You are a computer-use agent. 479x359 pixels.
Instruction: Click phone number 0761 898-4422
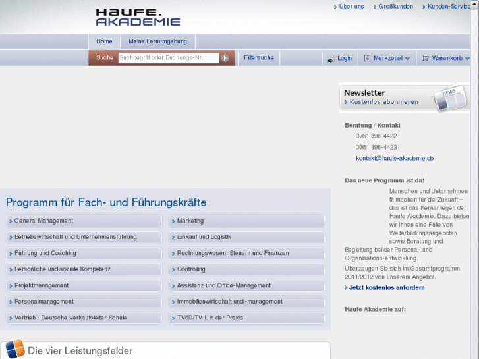click(376, 136)
